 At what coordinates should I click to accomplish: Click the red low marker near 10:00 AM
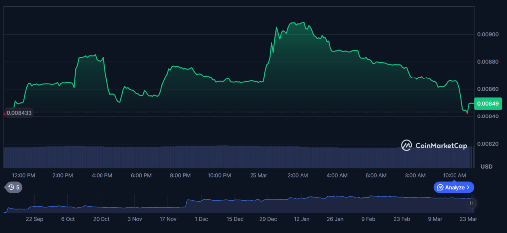pyautogui.click(x=467, y=112)
